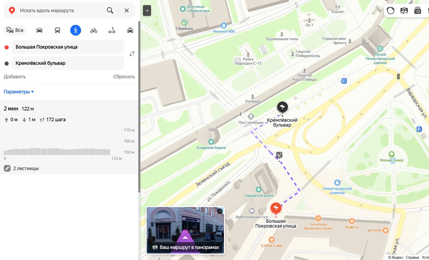This screenshot has width=429, height=260.
Task: Select the car route mode
Action: tap(39, 30)
